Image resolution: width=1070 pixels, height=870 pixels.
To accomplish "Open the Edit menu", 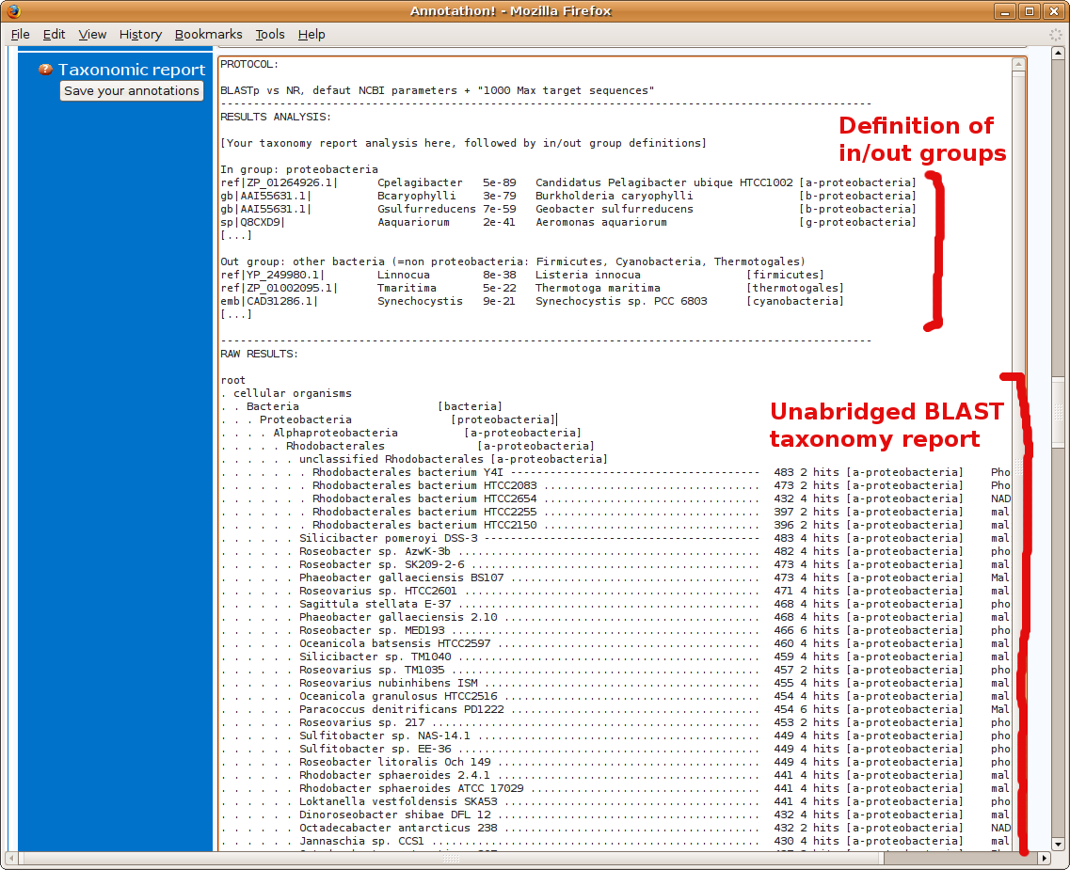I will pyautogui.click(x=55, y=34).
